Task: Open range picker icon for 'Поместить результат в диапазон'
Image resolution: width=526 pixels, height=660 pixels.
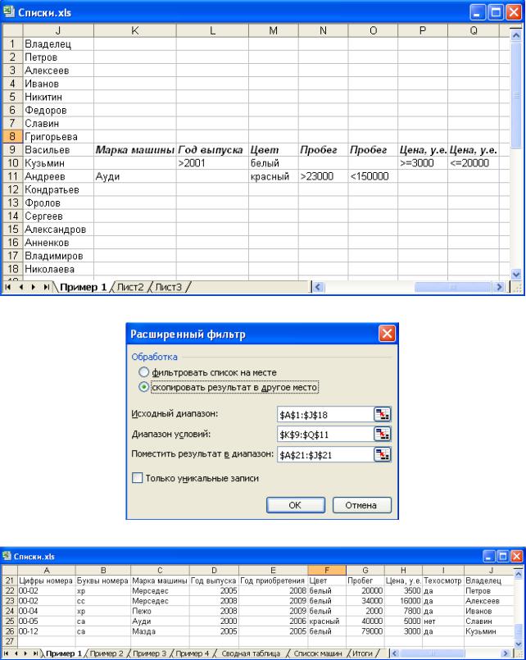Action: pos(382,454)
